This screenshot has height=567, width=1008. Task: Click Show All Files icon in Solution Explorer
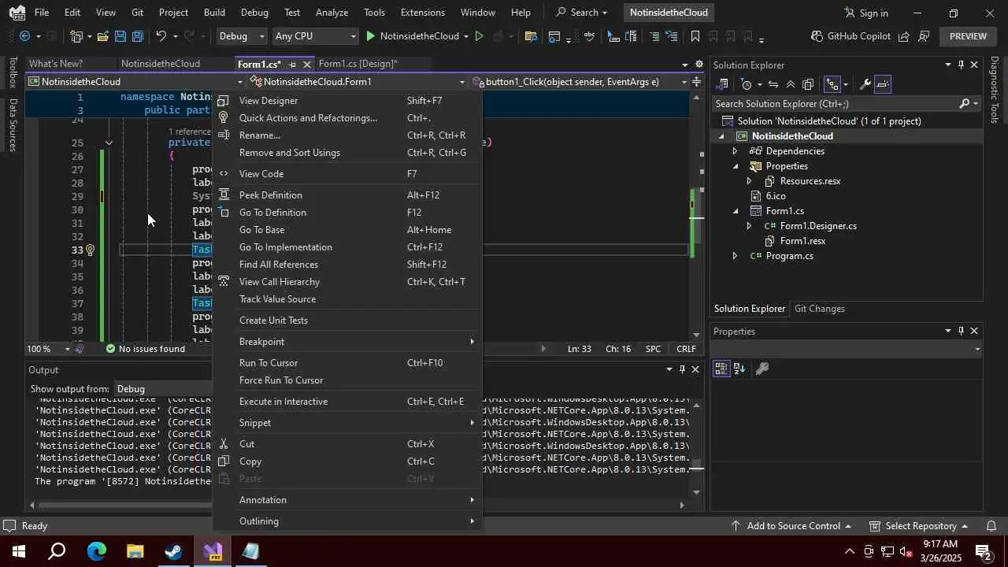pyautogui.click(x=808, y=84)
